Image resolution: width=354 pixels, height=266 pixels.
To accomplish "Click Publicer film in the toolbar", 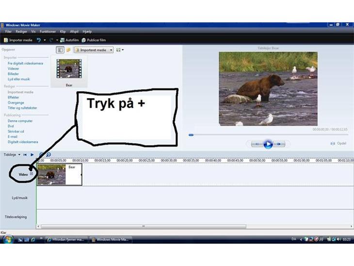I will (x=94, y=40).
